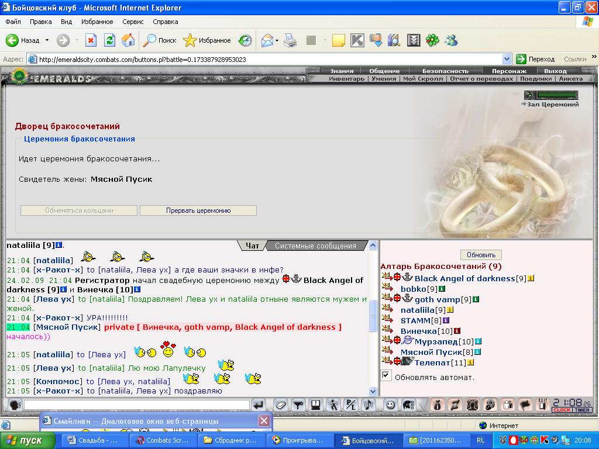This screenshot has height=449, width=599.
Task: Click the Messenger people icon in toolbar
Action: pos(451,40)
